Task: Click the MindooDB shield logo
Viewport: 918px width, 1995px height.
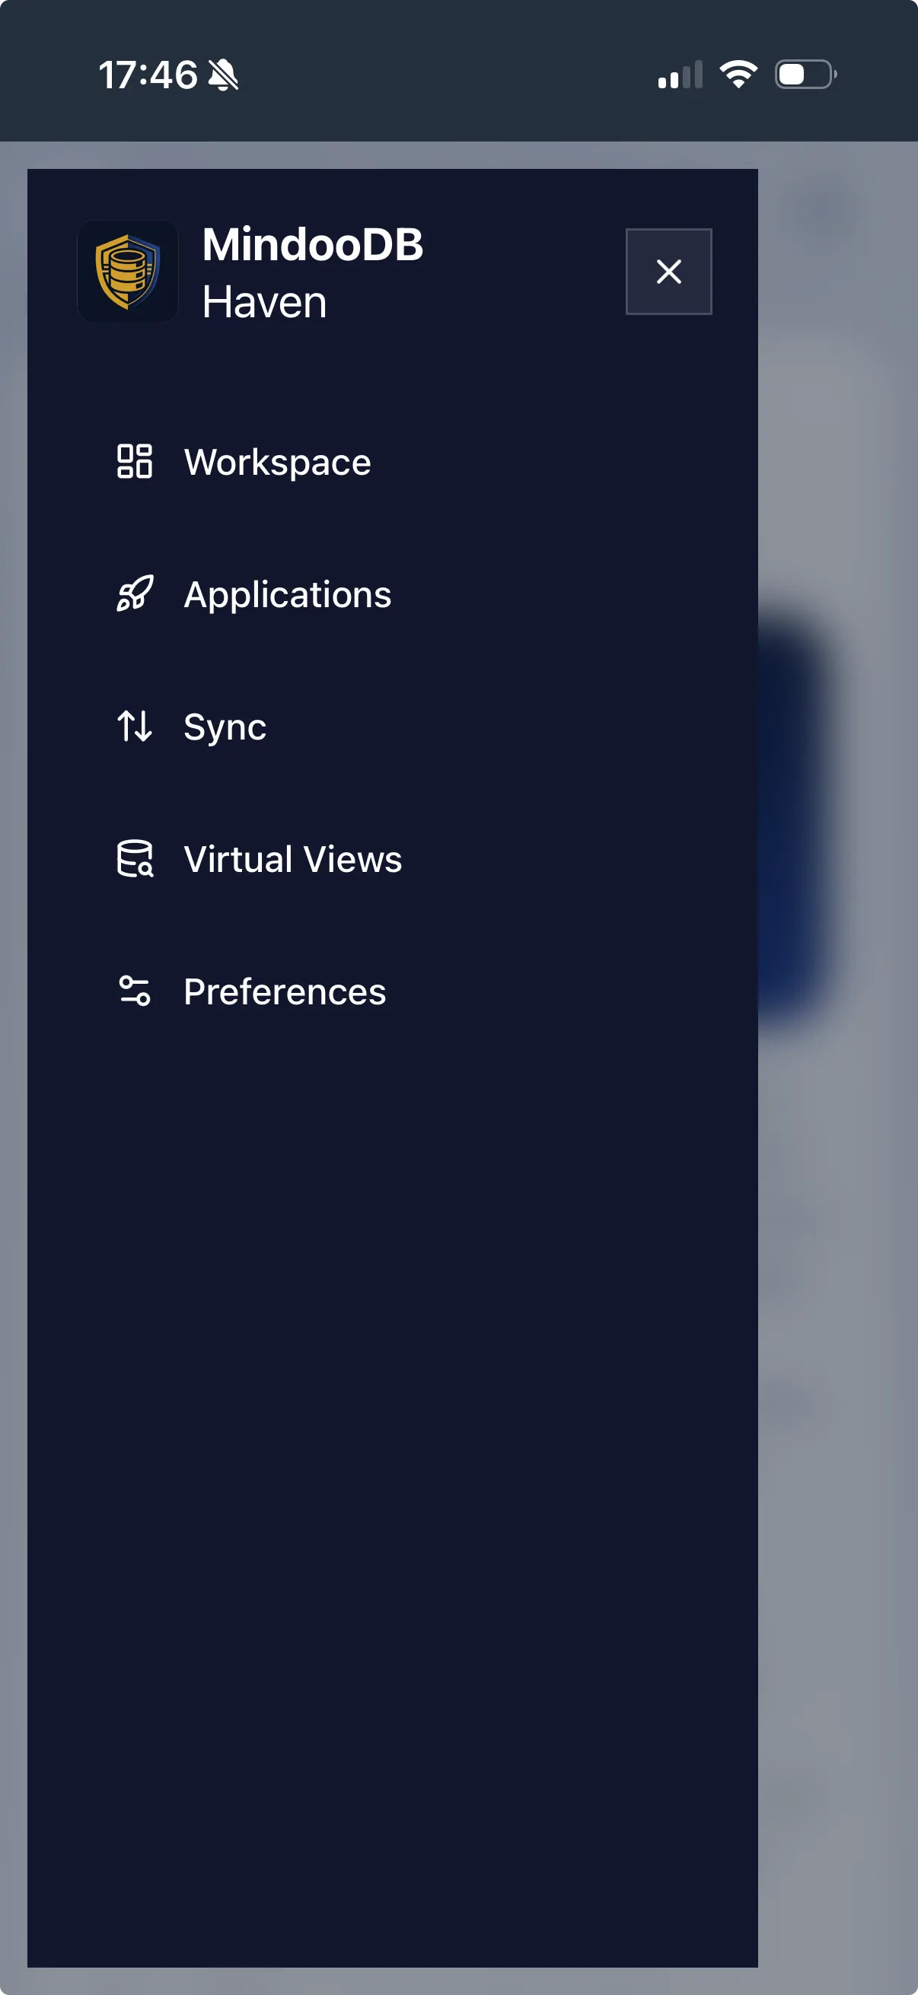Action: tap(128, 271)
